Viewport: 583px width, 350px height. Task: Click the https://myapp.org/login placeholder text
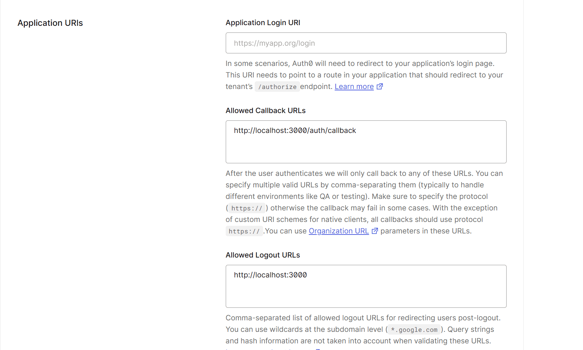point(274,43)
